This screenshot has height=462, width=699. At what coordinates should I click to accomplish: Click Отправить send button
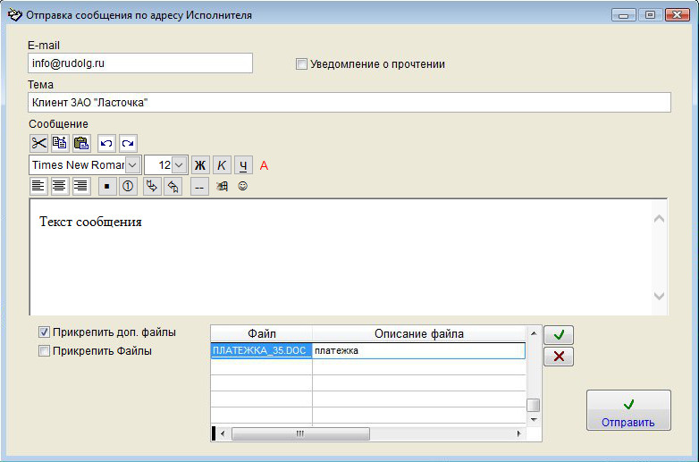pos(628,410)
